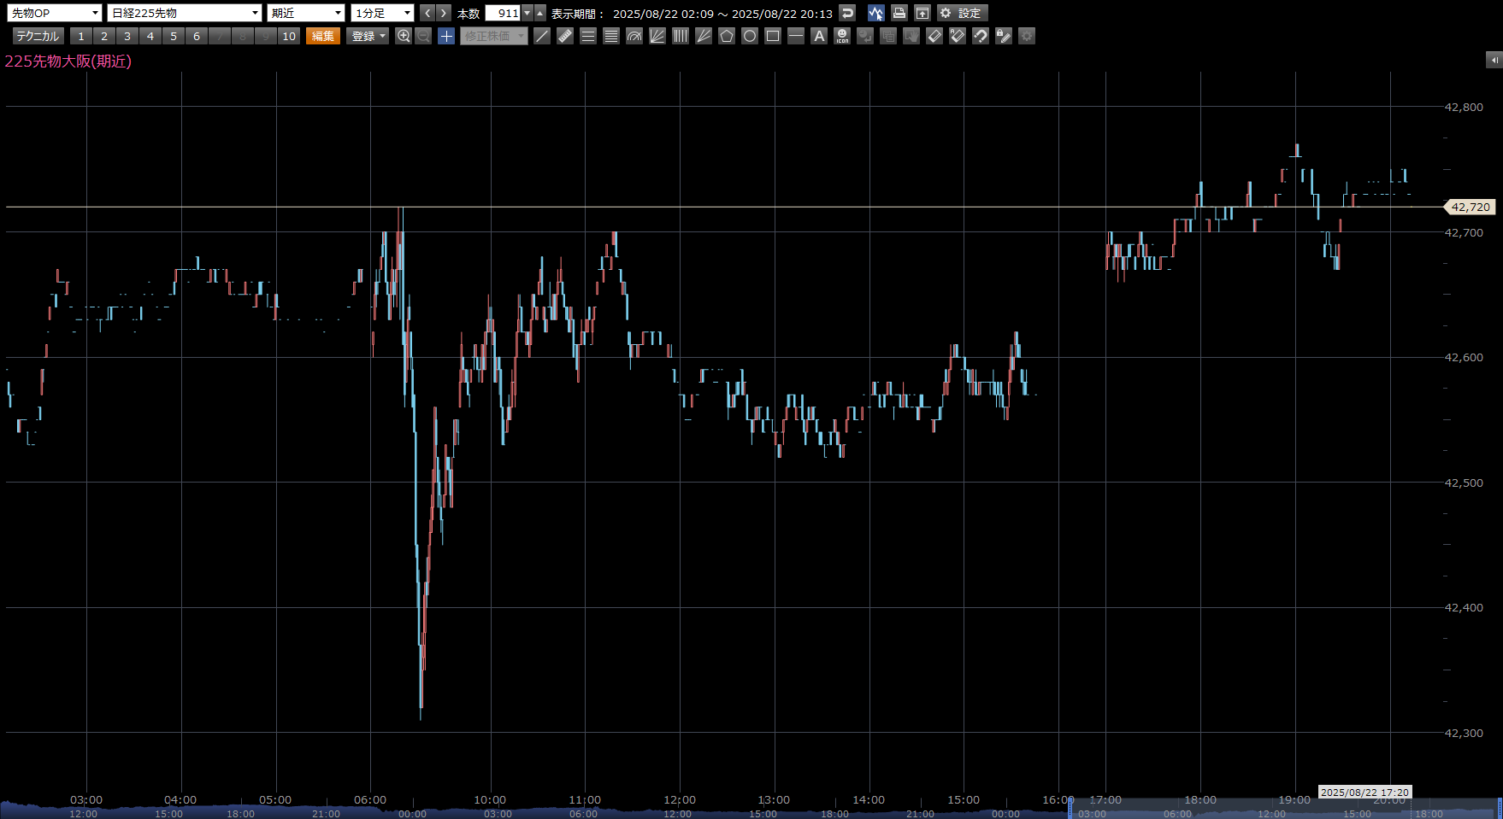Select the Fibonacci retracement multi-line tool

(611, 36)
